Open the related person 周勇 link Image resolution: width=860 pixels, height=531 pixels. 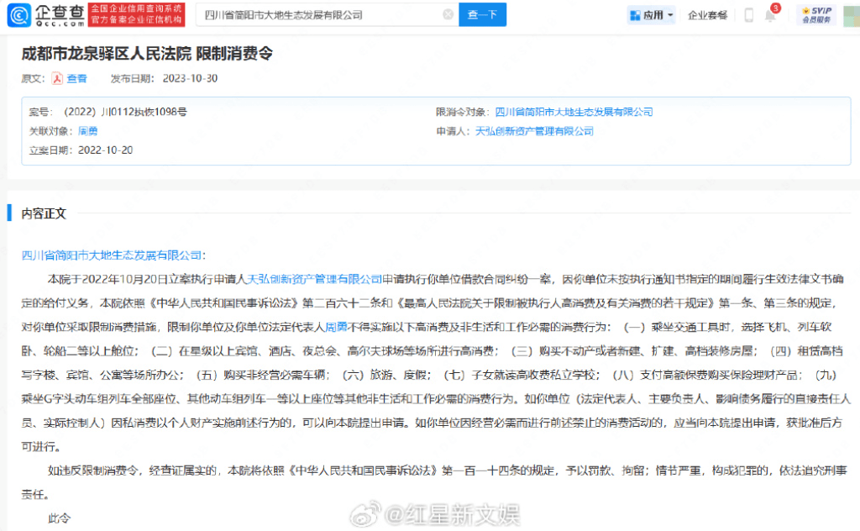pyautogui.click(x=87, y=131)
